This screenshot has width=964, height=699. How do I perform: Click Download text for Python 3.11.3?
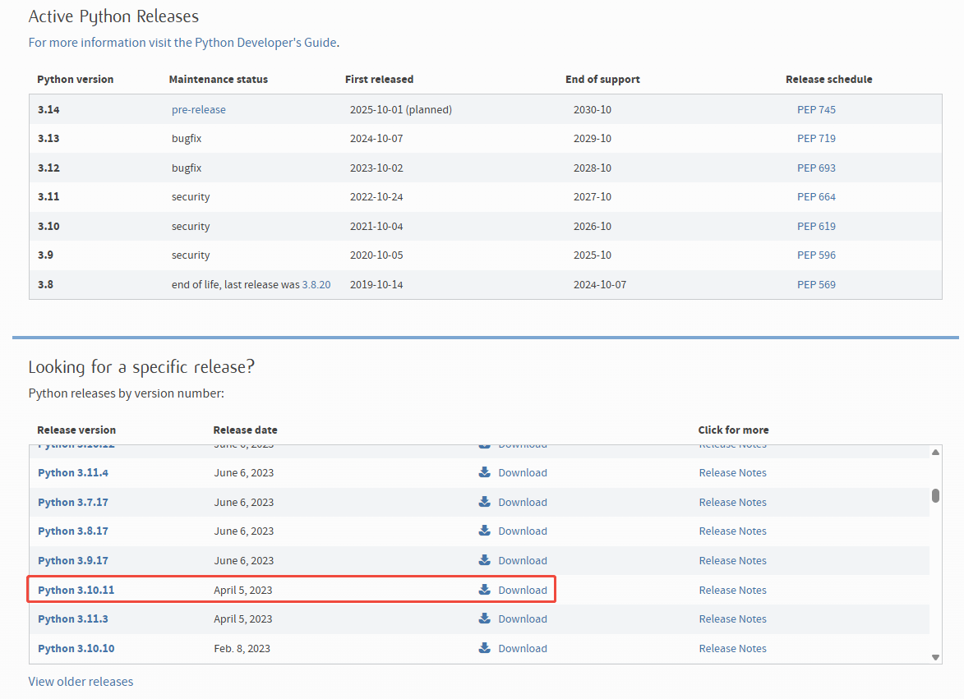(523, 619)
